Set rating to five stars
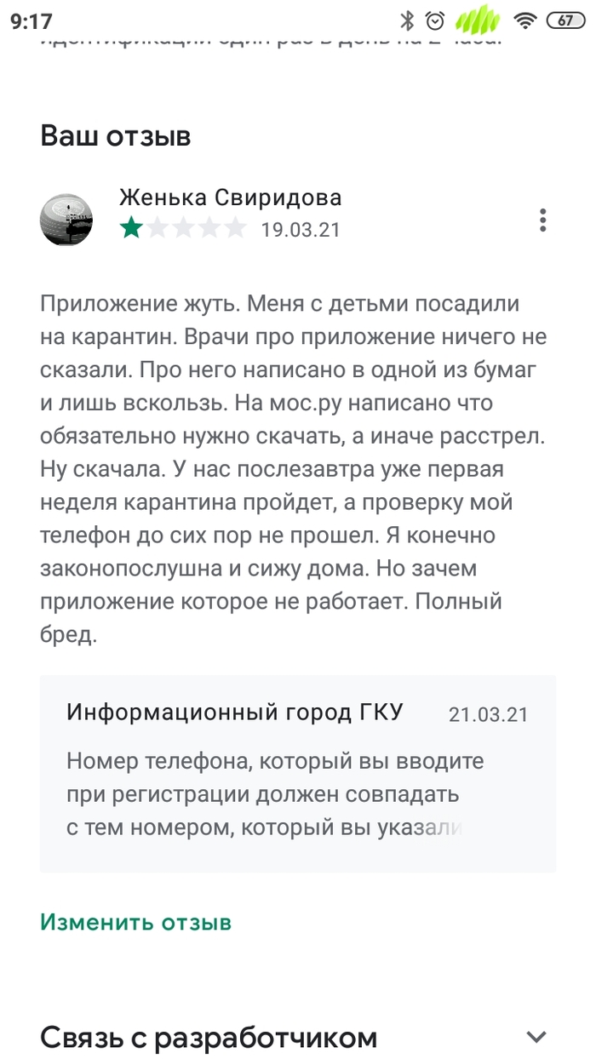Viewport: 596px width, 1059px height. (234, 228)
